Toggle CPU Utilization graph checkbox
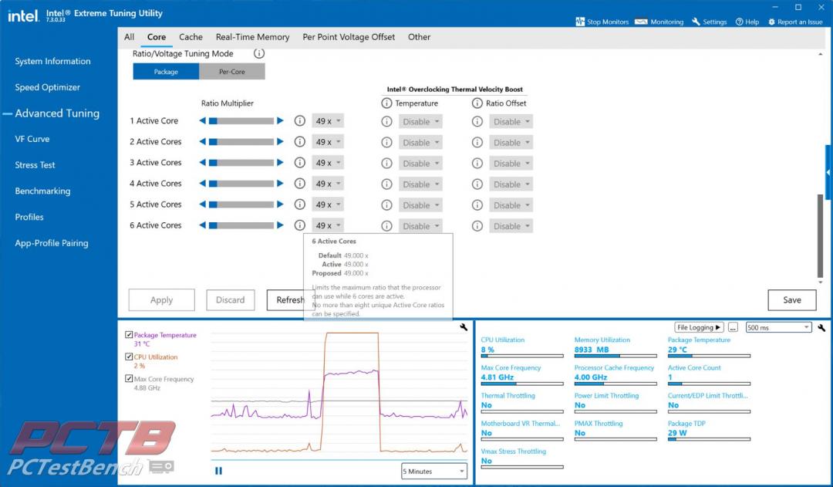The image size is (833, 487). tap(129, 357)
